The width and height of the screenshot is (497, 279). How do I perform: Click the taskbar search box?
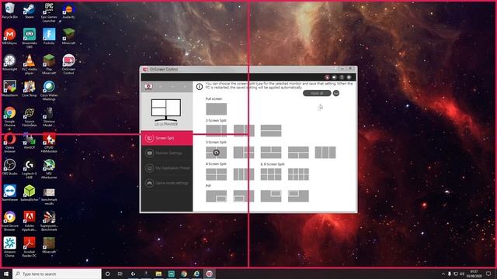pyautogui.click(x=57, y=274)
